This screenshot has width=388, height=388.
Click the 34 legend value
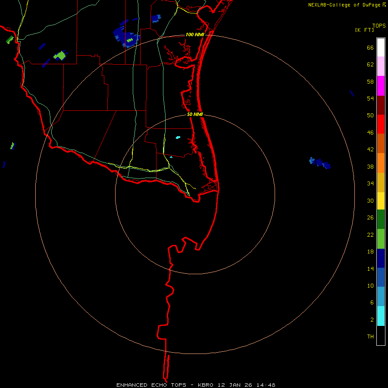pyautogui.click(x=370, y=184)
